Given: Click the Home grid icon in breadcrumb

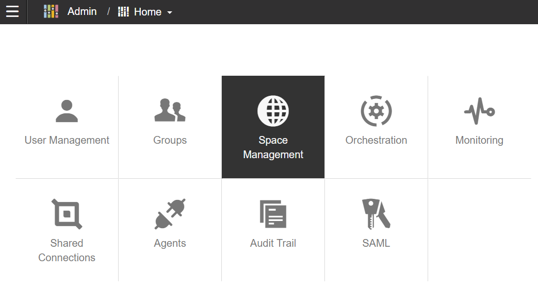Looking at the screenshot, I should (x=123, y=12).
